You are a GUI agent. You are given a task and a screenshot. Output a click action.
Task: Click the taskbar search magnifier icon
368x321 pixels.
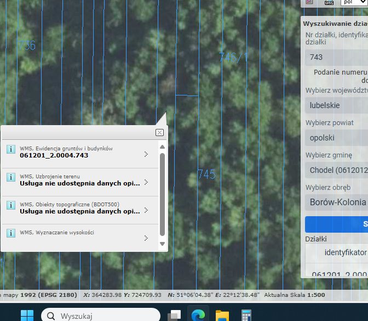(x=51, y=316)
